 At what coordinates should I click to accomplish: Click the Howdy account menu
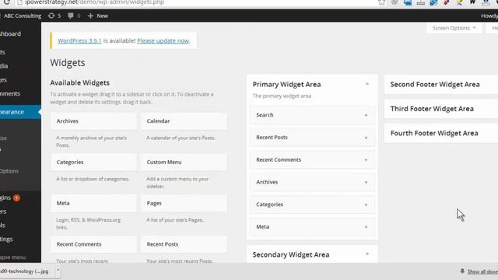tap(489, 16)
